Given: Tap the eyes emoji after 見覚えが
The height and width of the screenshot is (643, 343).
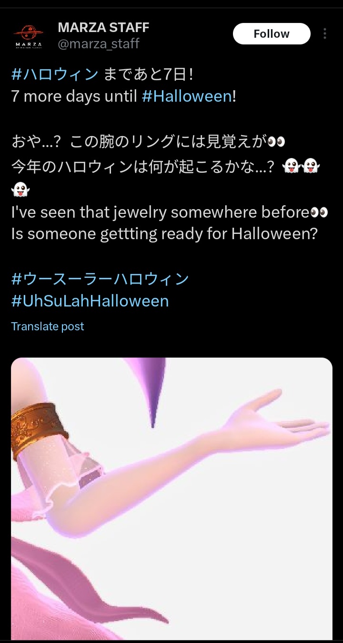Looking at the screenshot, I should click(x=276, y=142).
